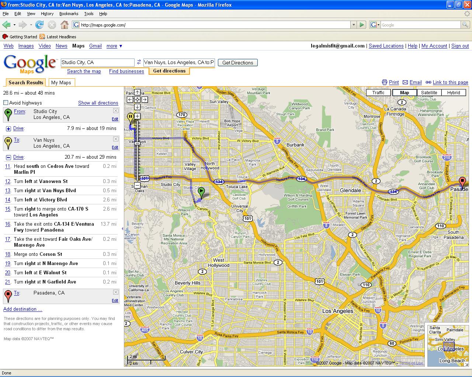Image resolution: width=472 pixels, height=377 pixels.
Task: Click the start address field Studio City, CA
Action: [97, 62]
